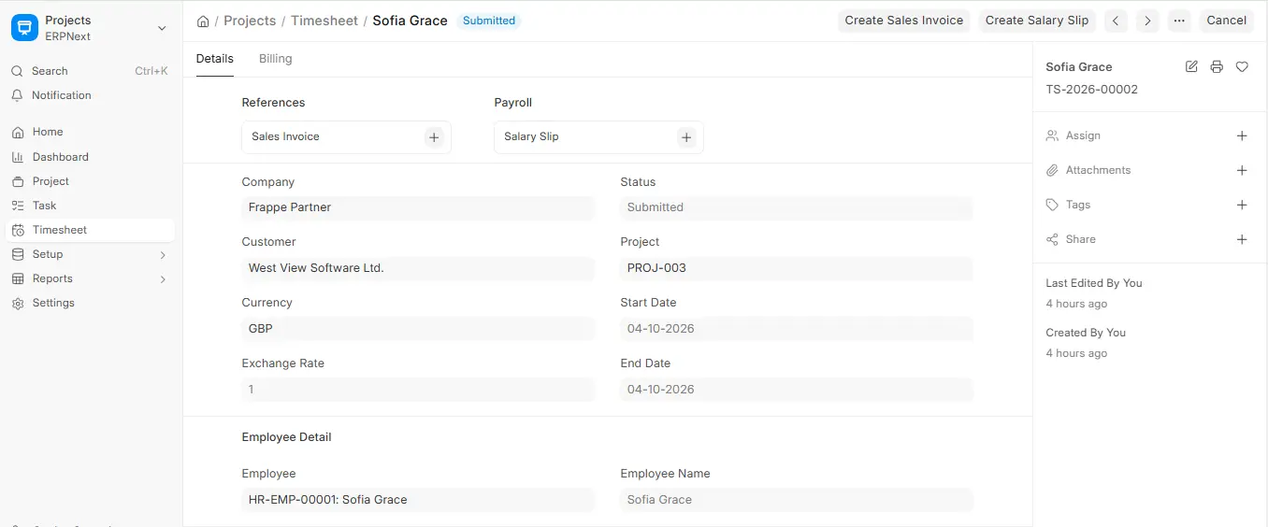Add an assignee with Assign plus
The image size is (1268, 527).
pyautogui.click(x=1242, y=135)
